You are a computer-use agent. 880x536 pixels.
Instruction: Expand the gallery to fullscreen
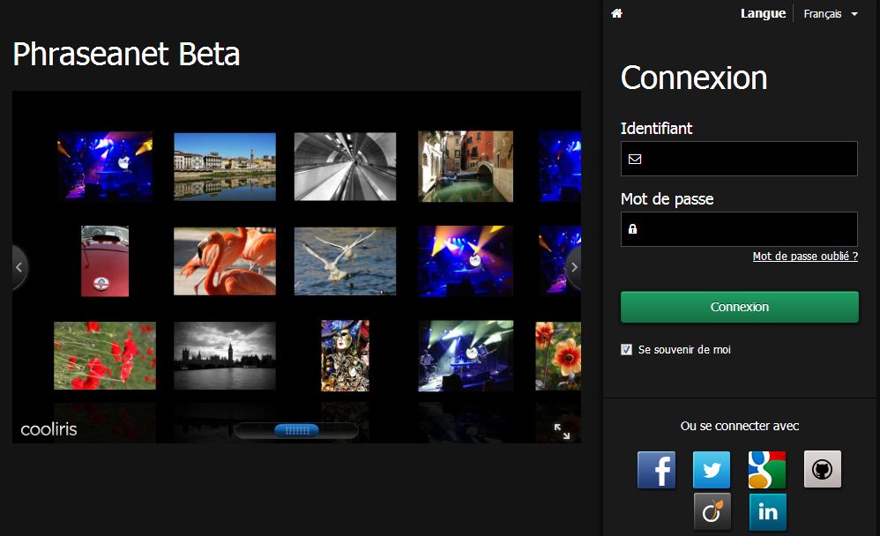pos(562,431)
